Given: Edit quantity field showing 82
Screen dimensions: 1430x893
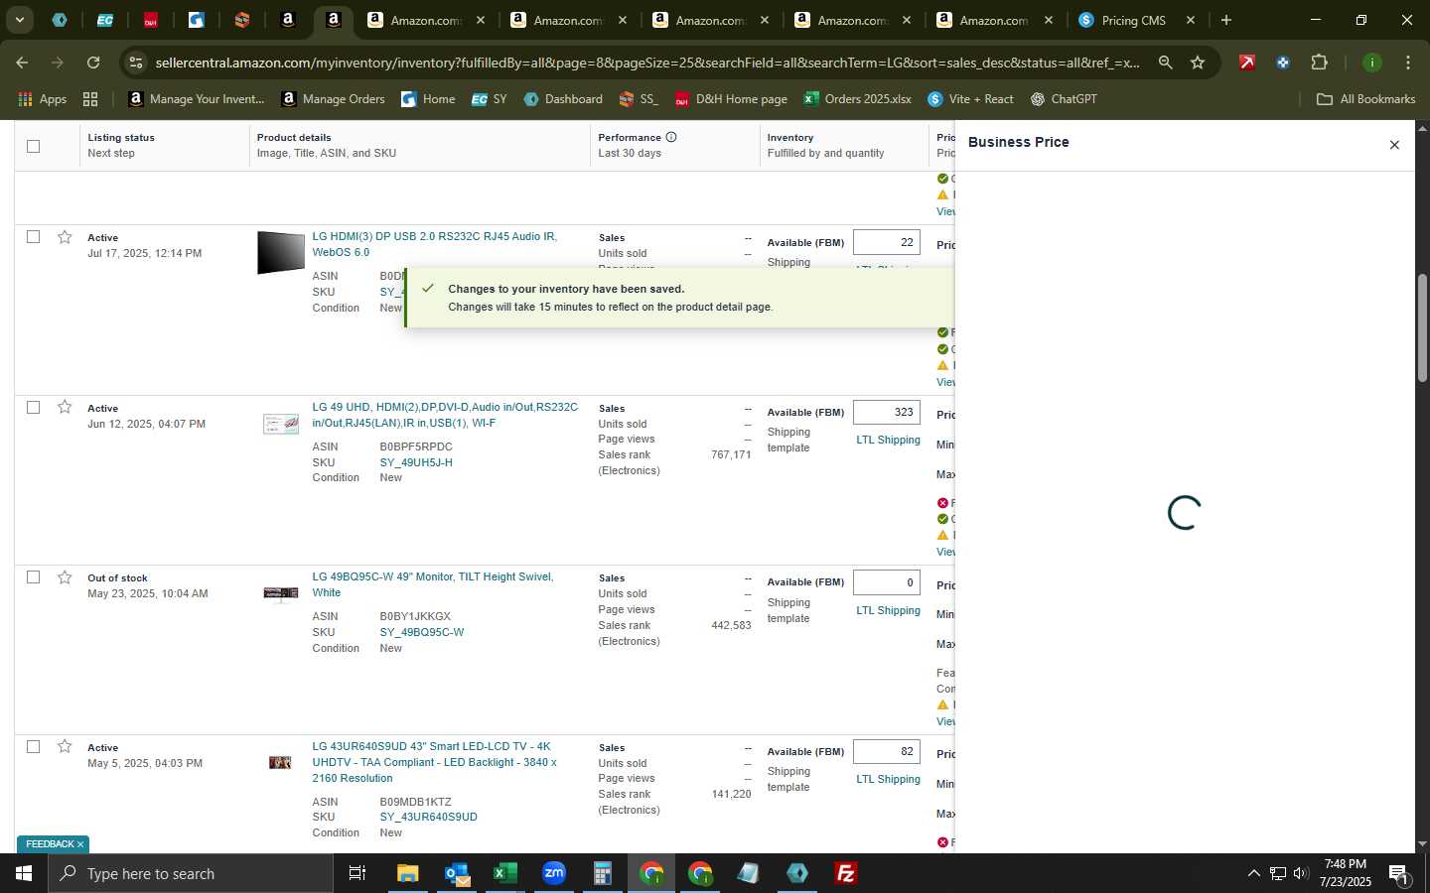Looking at the screenshot, I should [887, 751].
